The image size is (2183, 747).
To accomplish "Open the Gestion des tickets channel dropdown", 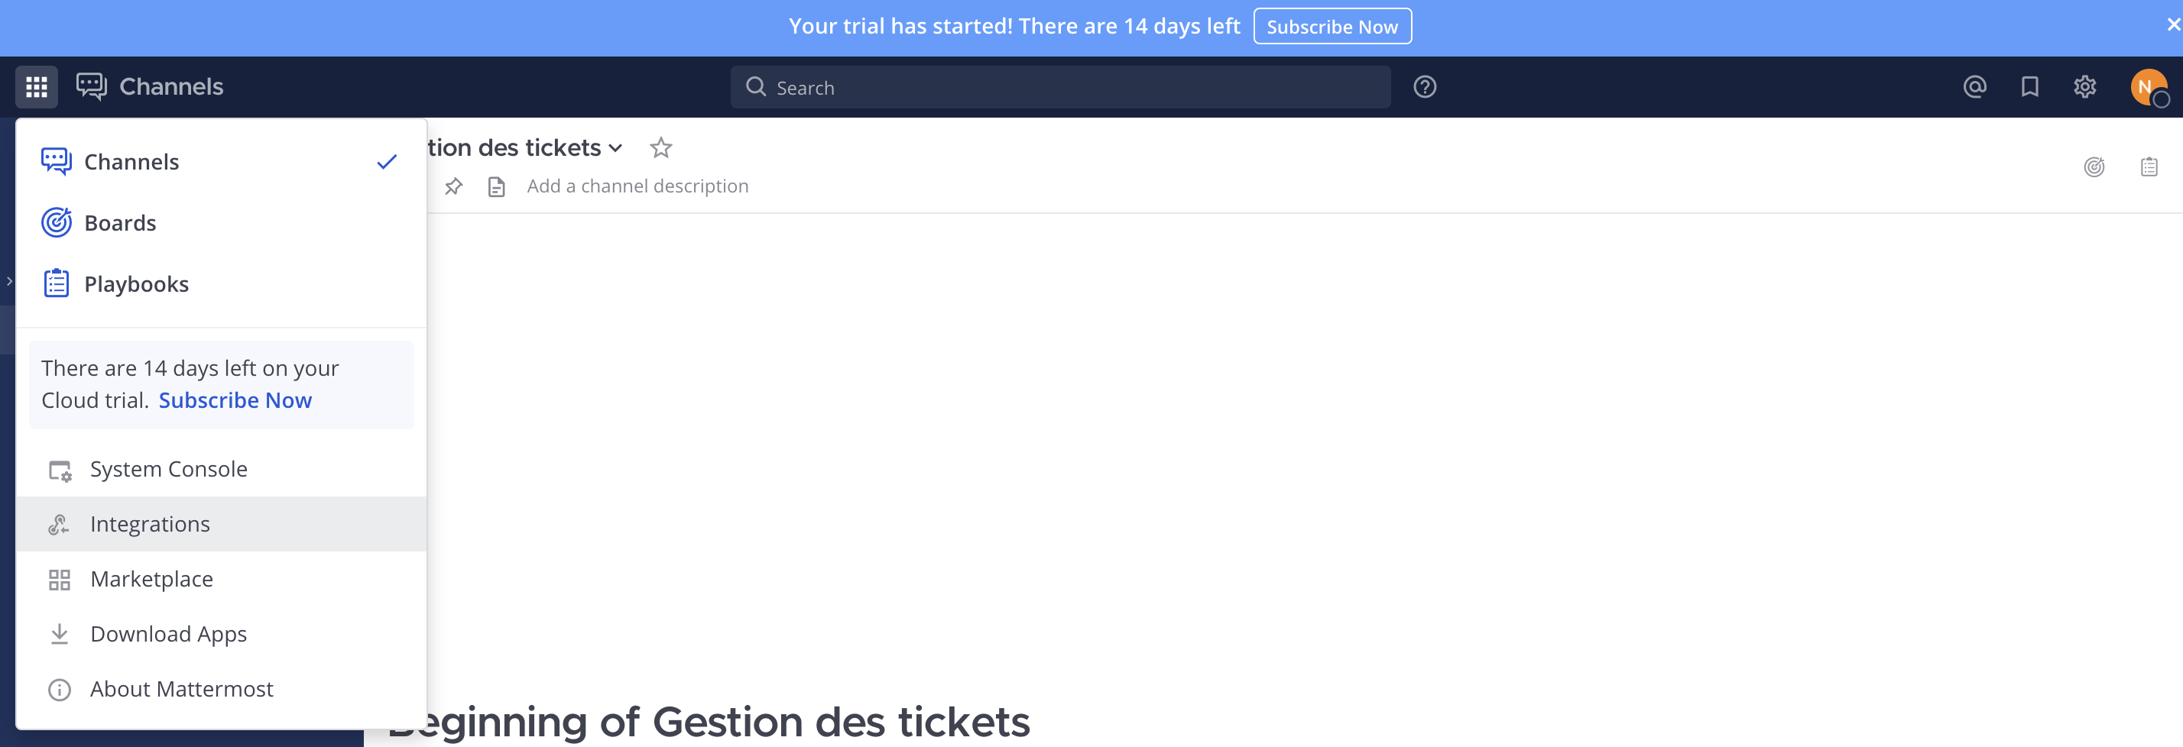I will [615, 147].
